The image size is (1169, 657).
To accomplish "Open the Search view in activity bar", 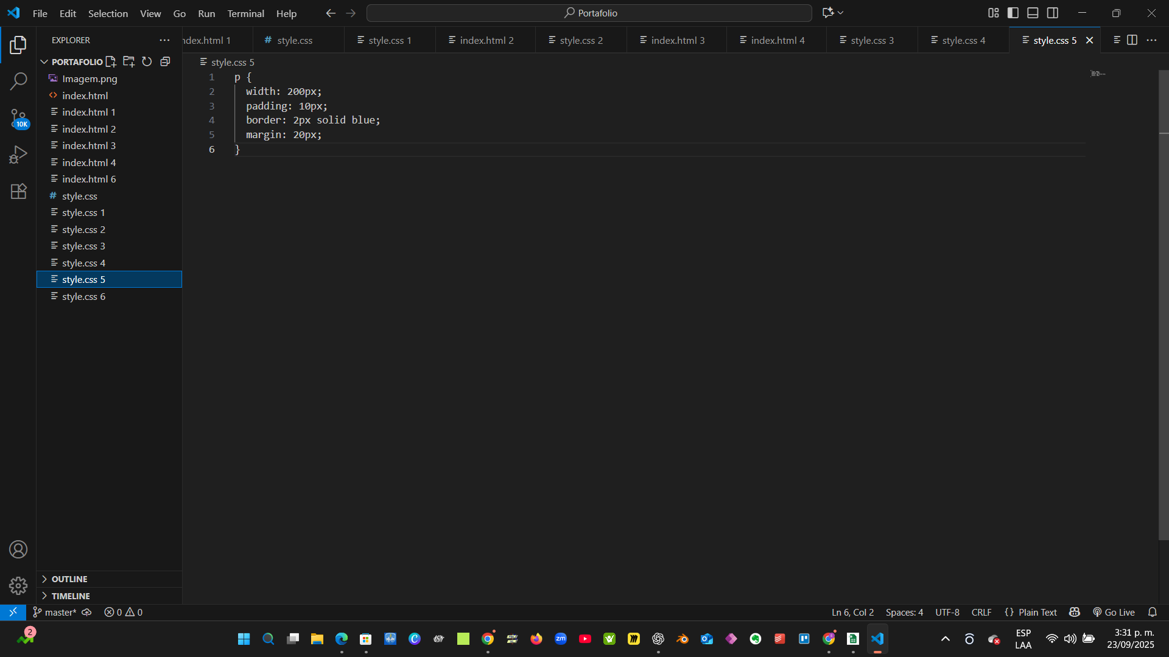I will (18, 81).
